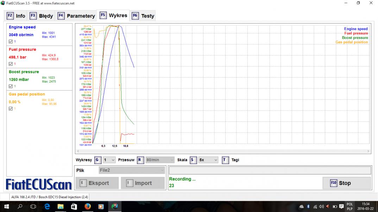Click the graph scrollbar right arrow

click(x=368, y=151)
